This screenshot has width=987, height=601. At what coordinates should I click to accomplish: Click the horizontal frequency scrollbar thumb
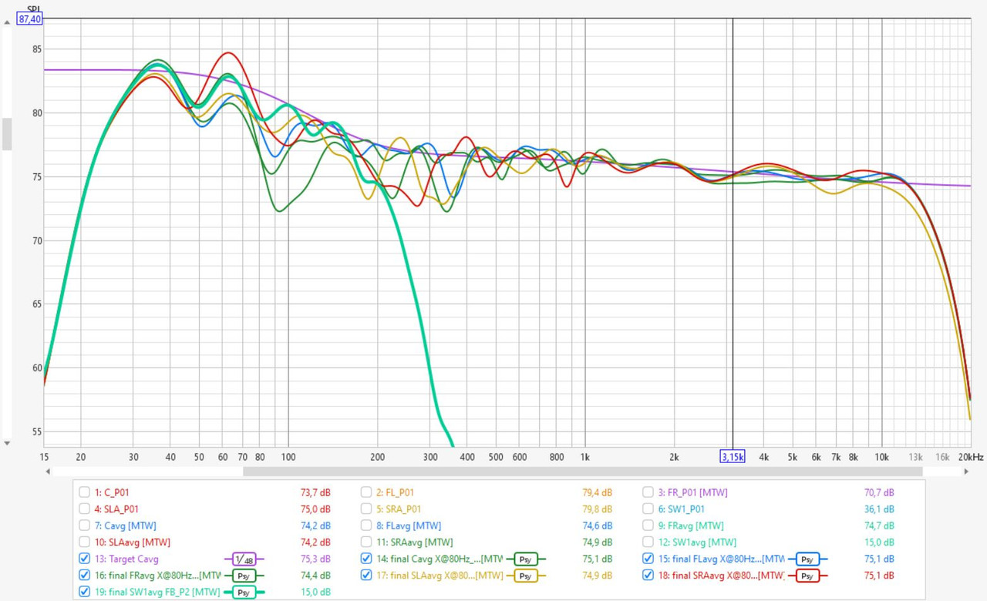click(582, 471)
